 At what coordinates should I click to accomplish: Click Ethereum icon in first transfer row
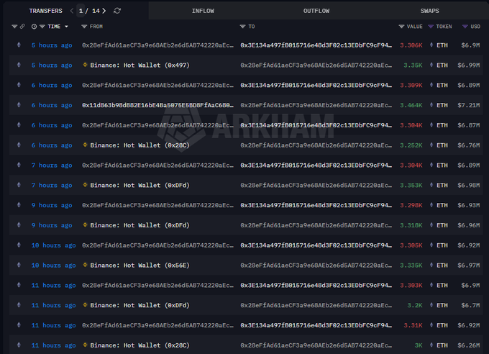click(19, 45)
